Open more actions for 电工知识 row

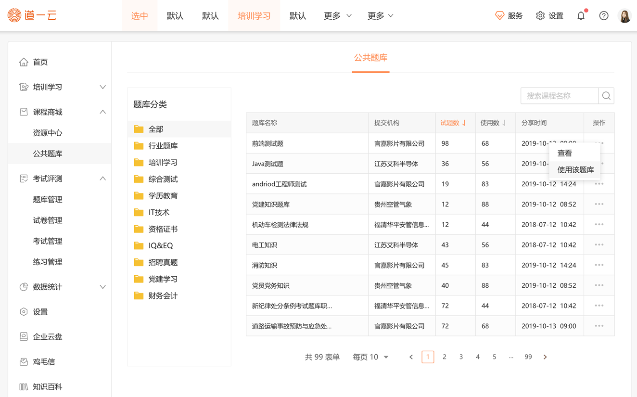tap(599, 244)
